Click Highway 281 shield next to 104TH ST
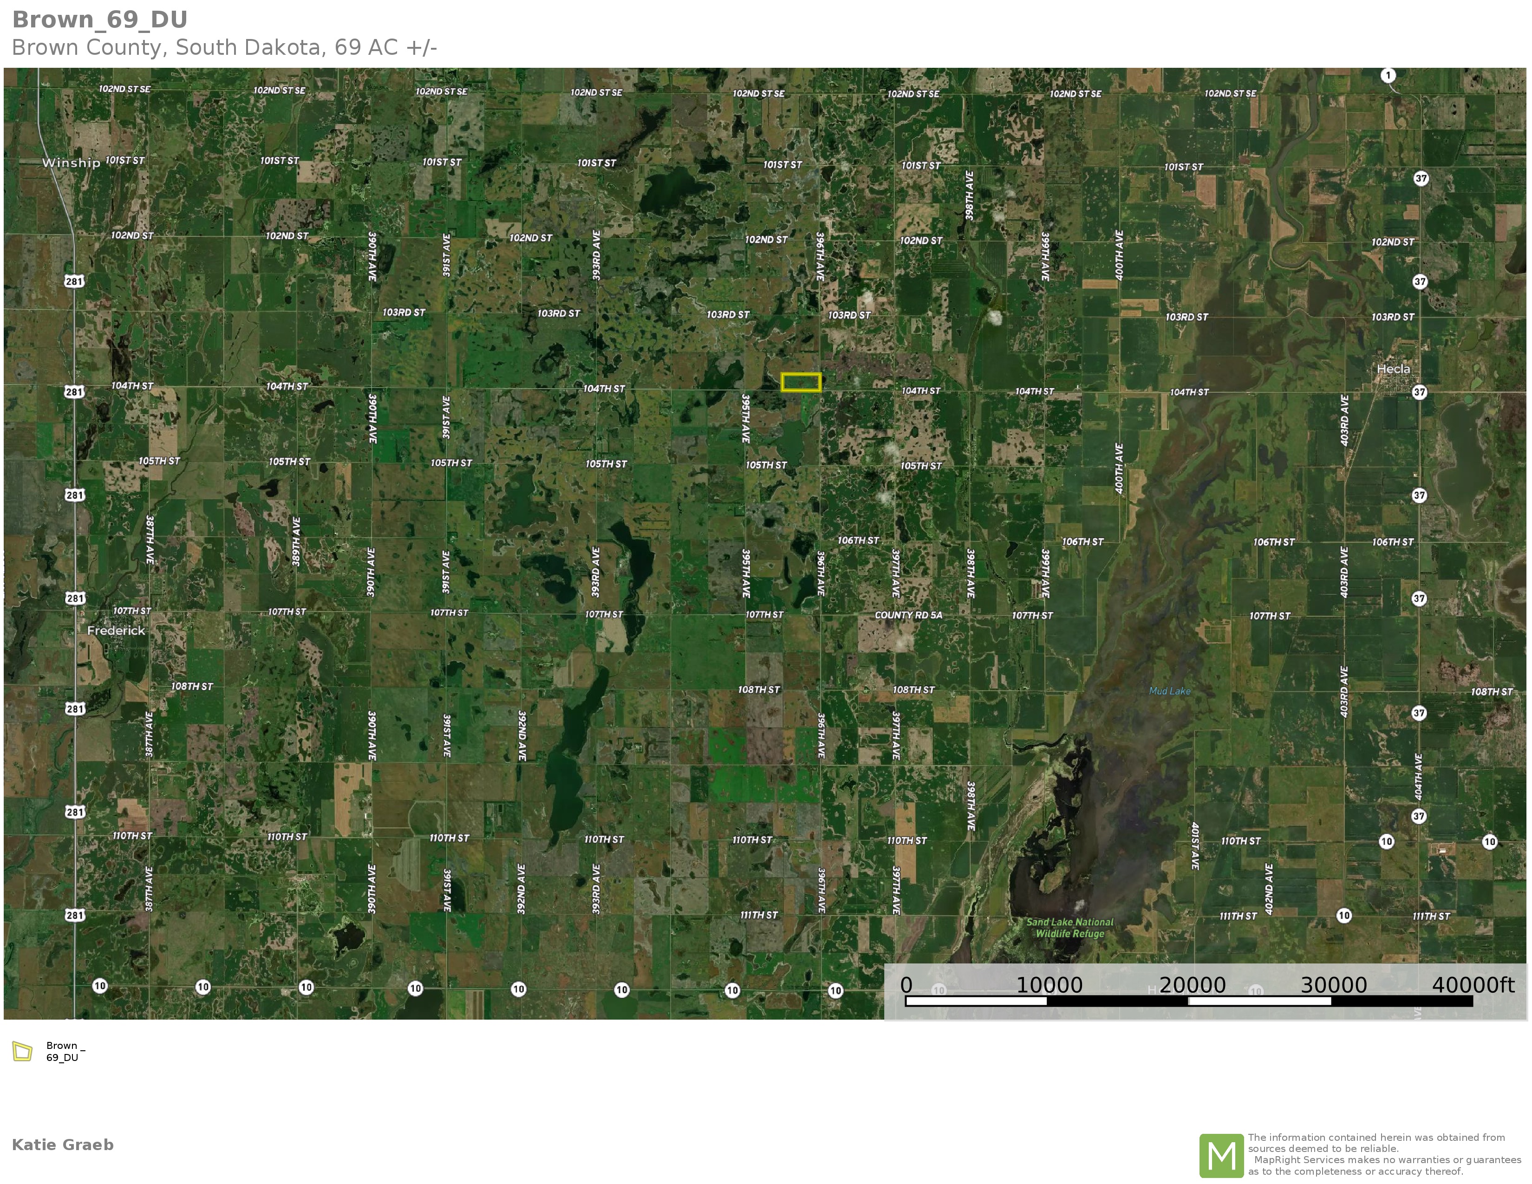 point(74,391)
